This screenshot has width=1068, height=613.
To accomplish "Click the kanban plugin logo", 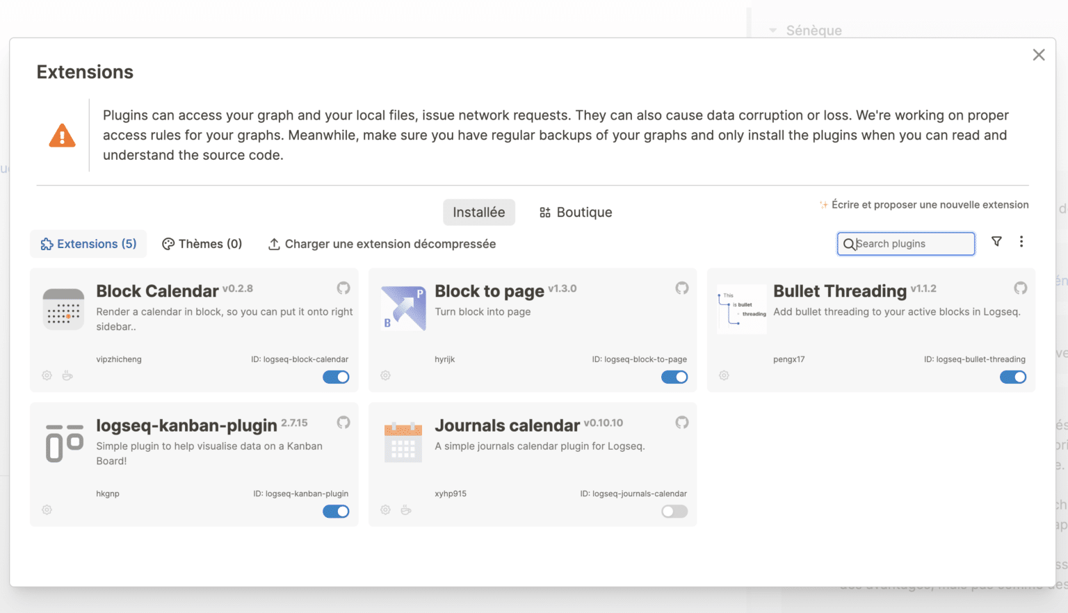I will click(x=64, y=443).
